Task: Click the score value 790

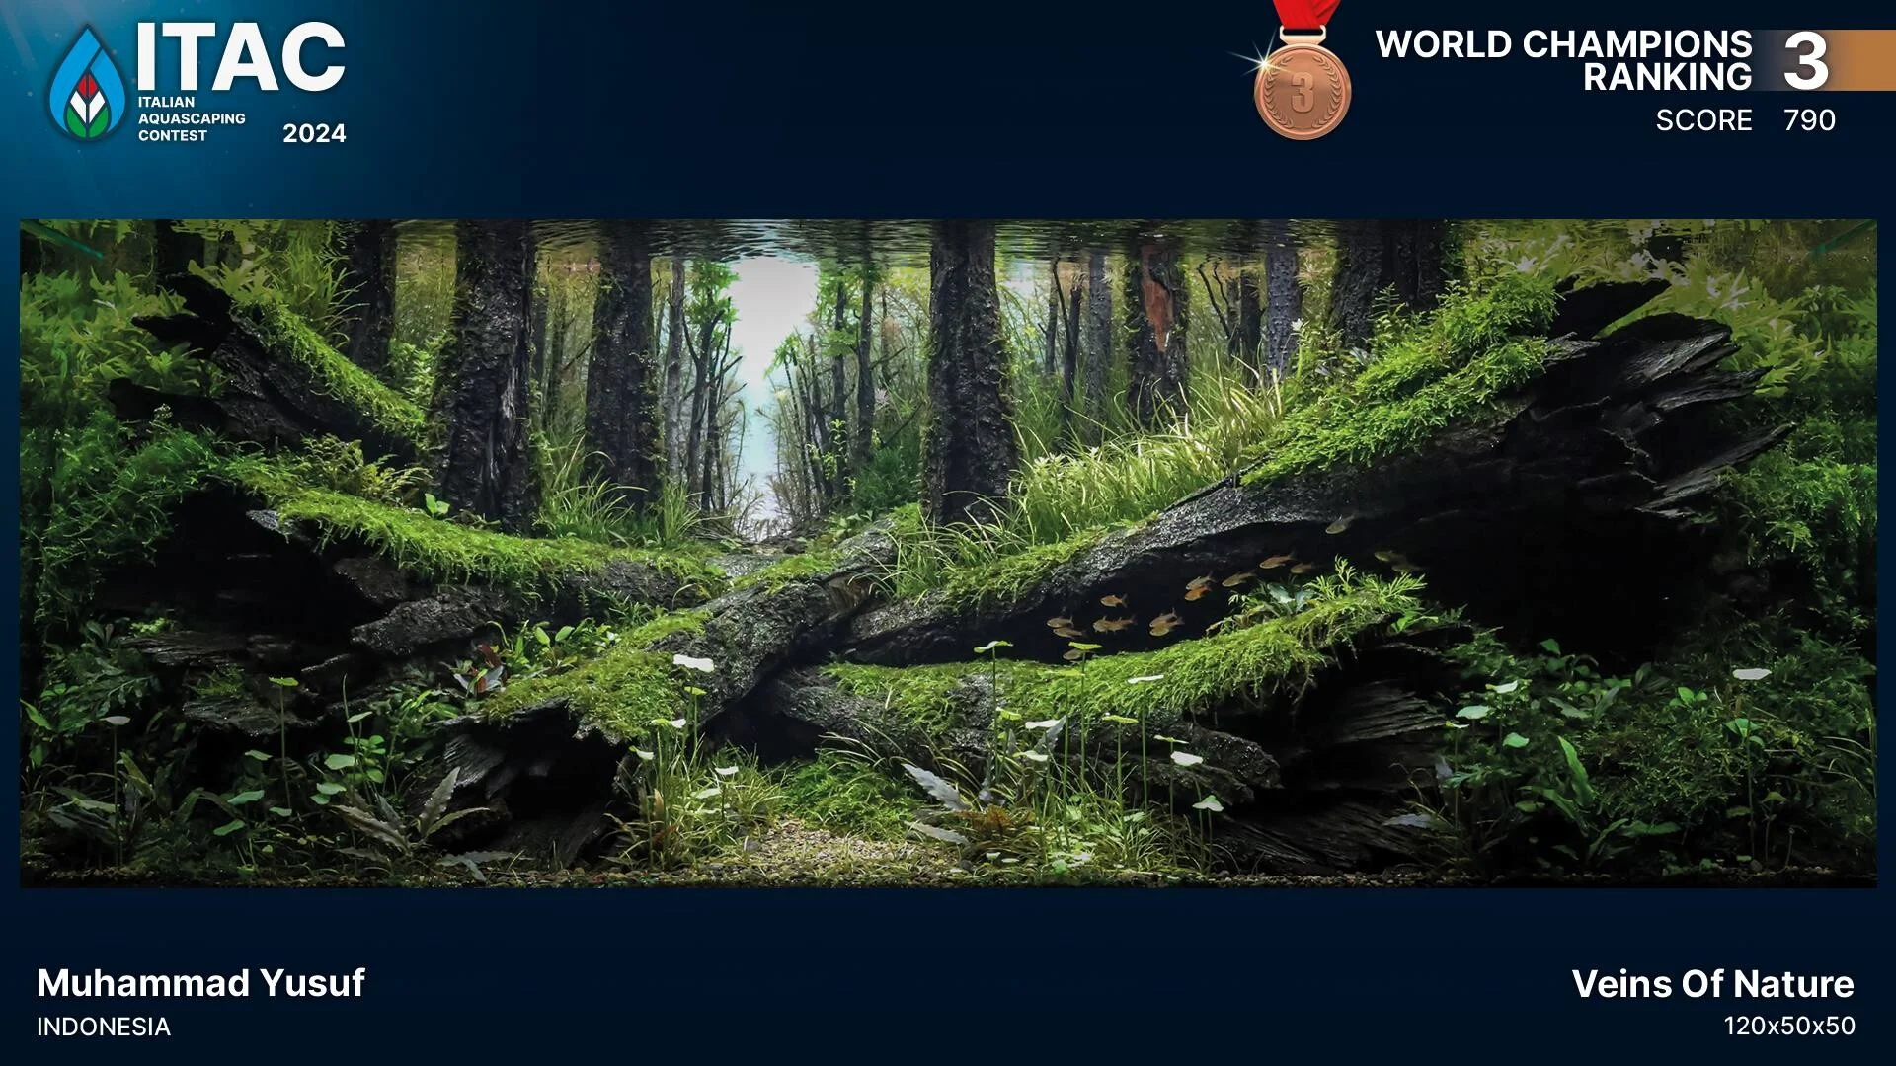Action: [1809, 120]
